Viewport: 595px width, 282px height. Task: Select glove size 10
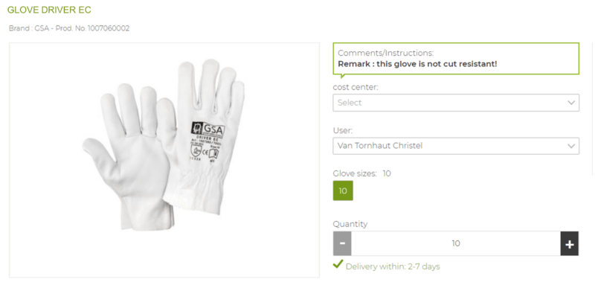click(x=343, y=190)
